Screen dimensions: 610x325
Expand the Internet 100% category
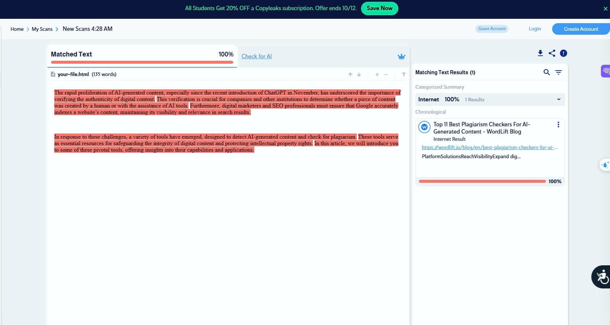559,99
